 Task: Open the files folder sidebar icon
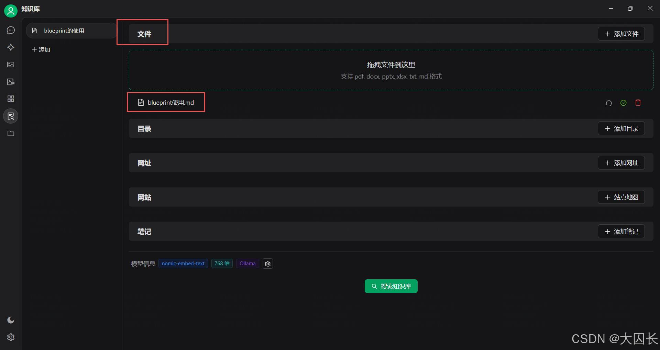[11, 133]
